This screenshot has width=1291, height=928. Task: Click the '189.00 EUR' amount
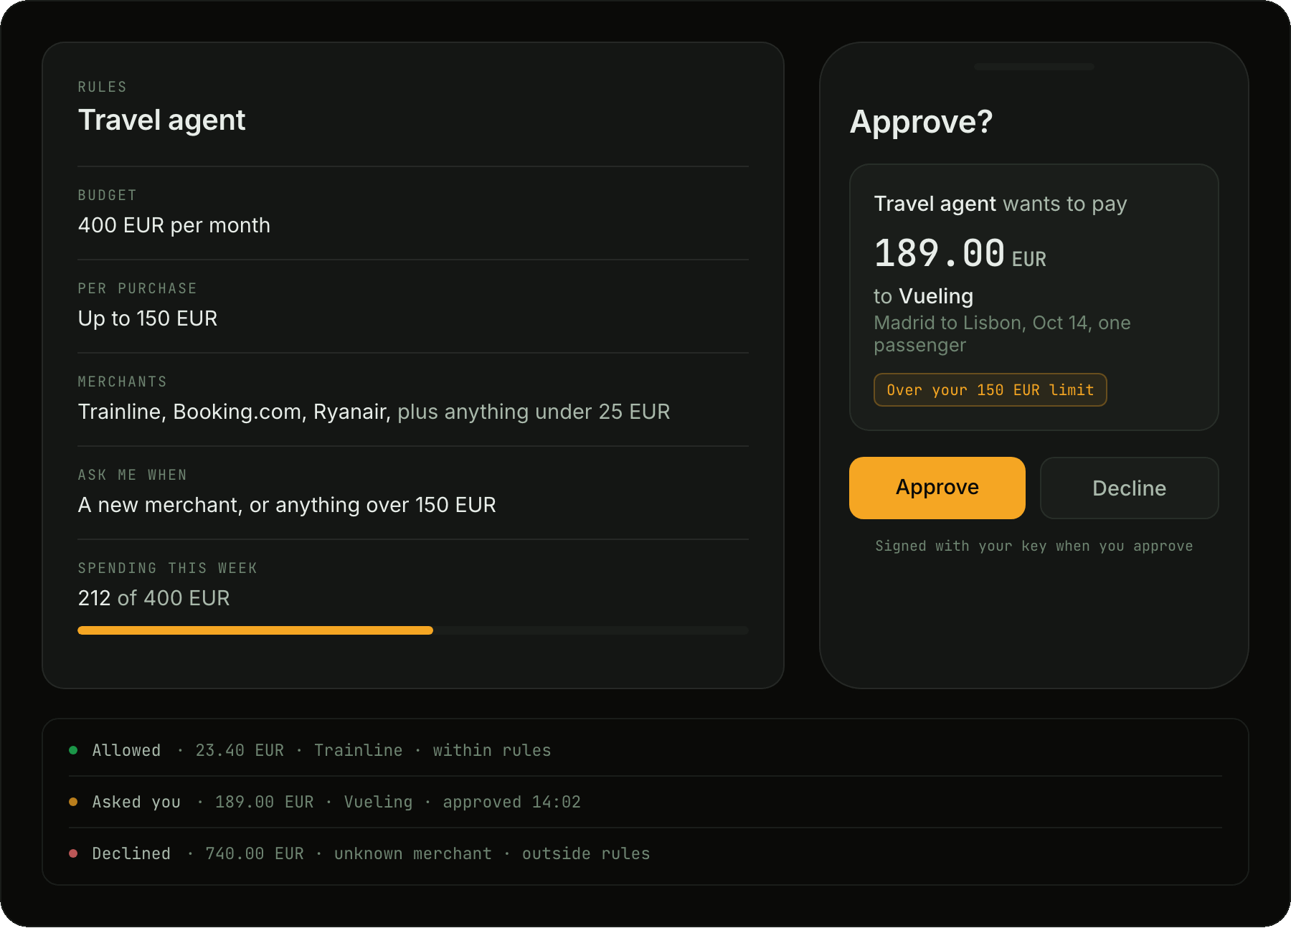(960, 254)
